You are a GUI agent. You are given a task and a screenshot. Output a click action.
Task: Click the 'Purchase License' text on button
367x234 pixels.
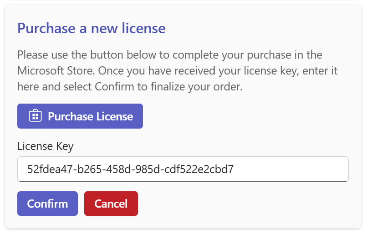pyautogui.click(x=90, y=116)
